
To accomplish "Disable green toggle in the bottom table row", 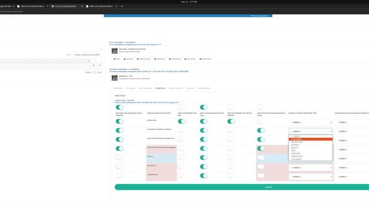I will tap(204, 175).
